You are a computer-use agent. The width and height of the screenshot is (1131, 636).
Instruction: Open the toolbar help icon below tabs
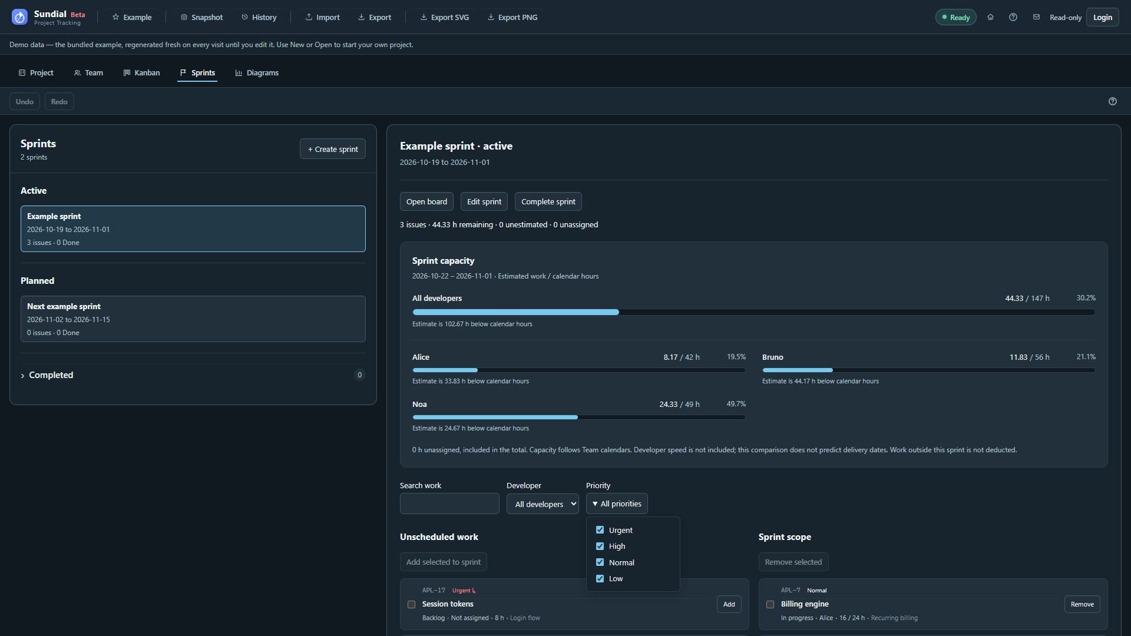point(1113,101)
